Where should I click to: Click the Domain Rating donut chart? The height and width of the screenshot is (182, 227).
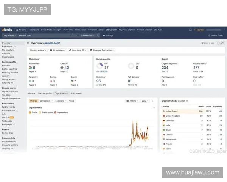click(x=100, y=66)
